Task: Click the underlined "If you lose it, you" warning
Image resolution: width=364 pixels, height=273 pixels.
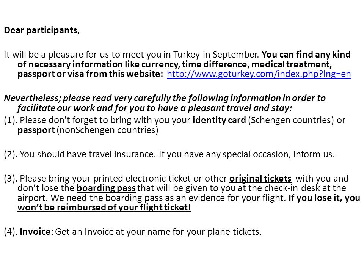Action: tap(324, 198)
